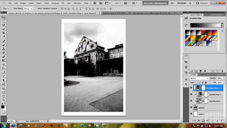227x128 pixels.
Task: Enable Auto-Select checkbox
Action: coord(12,9)
